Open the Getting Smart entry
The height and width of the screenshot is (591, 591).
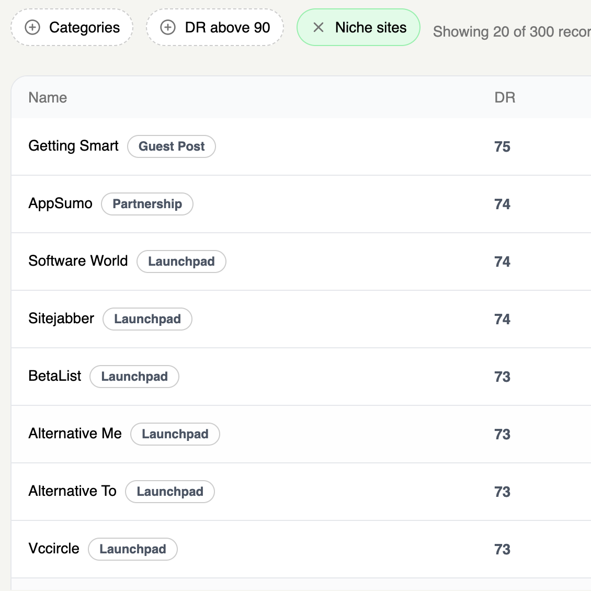pyautogui.click(x=73, y=146)
